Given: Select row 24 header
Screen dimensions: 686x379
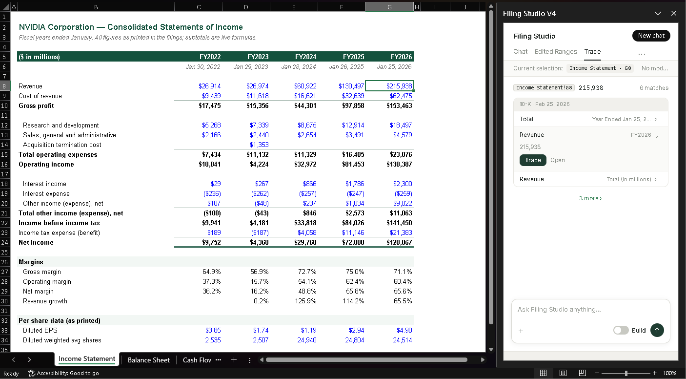Looking at the screenshot, I should pyautogui.click(x=4, y=242).
